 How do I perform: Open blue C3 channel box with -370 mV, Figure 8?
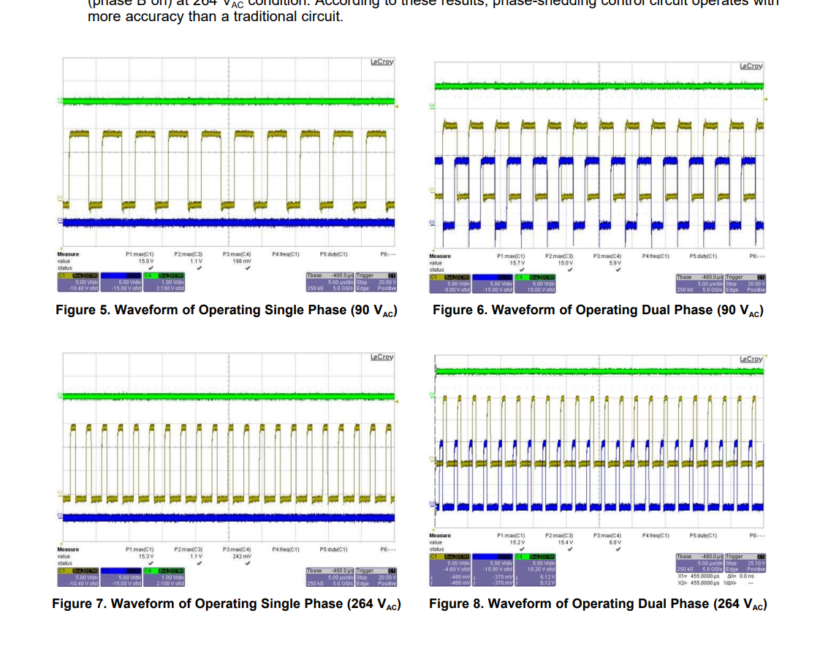[x=493, y=570]
